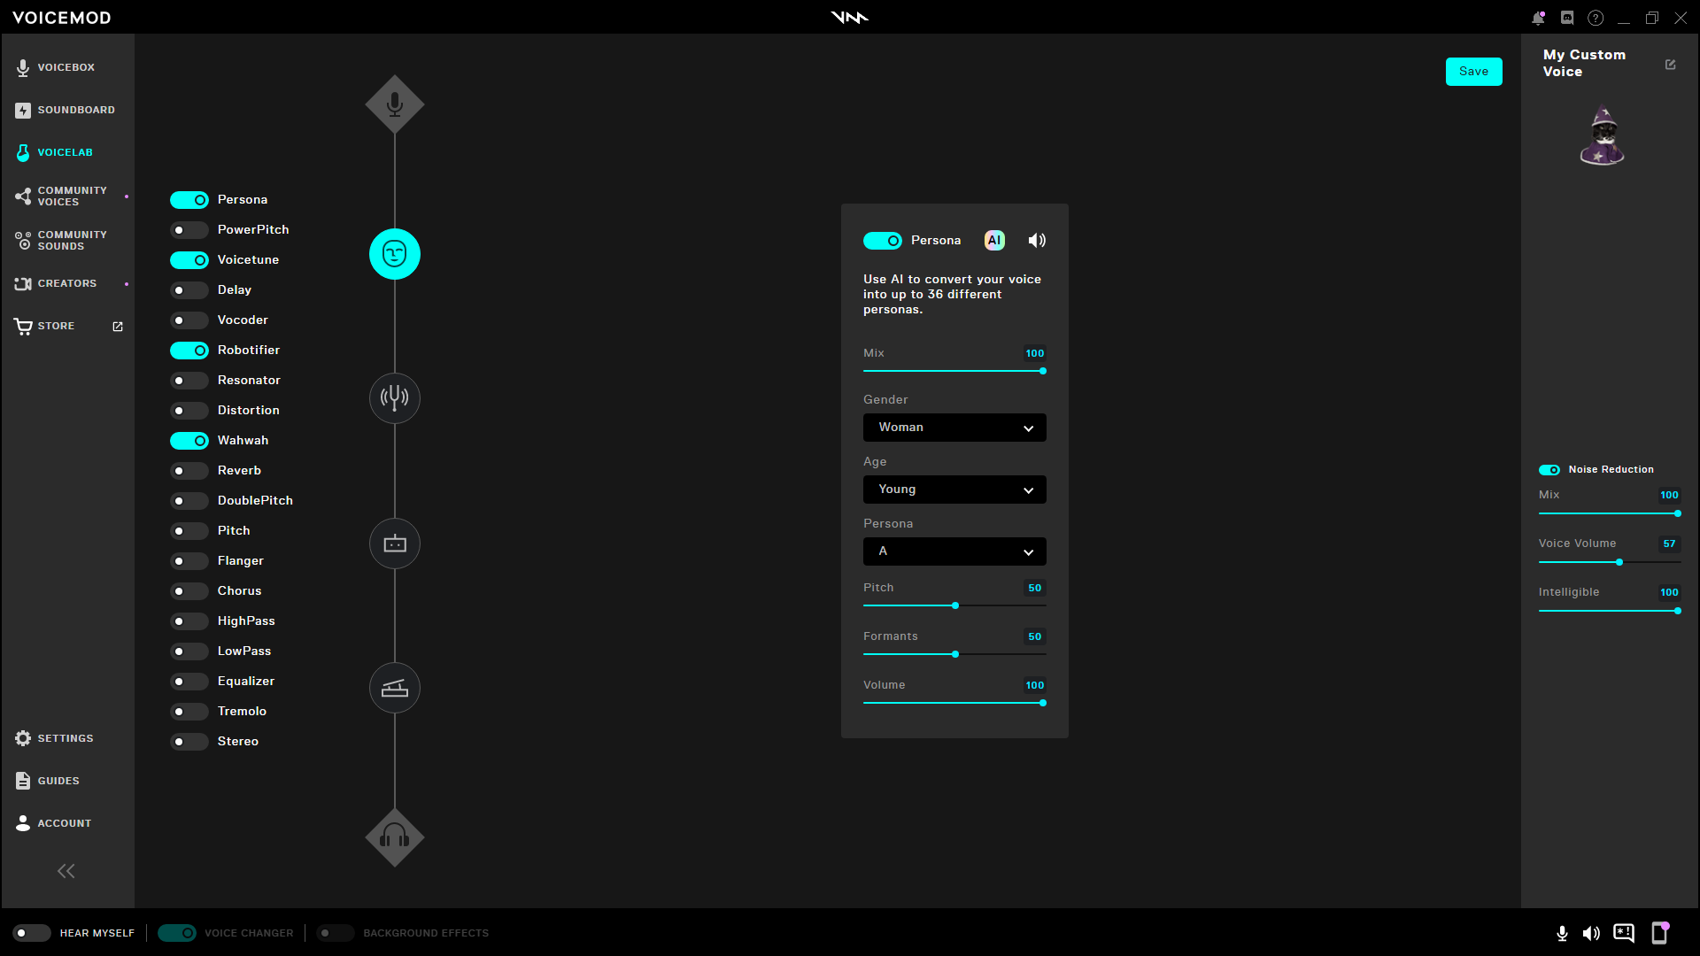
Task: Toggle Hear Myself on
Action: coord(32,933)
